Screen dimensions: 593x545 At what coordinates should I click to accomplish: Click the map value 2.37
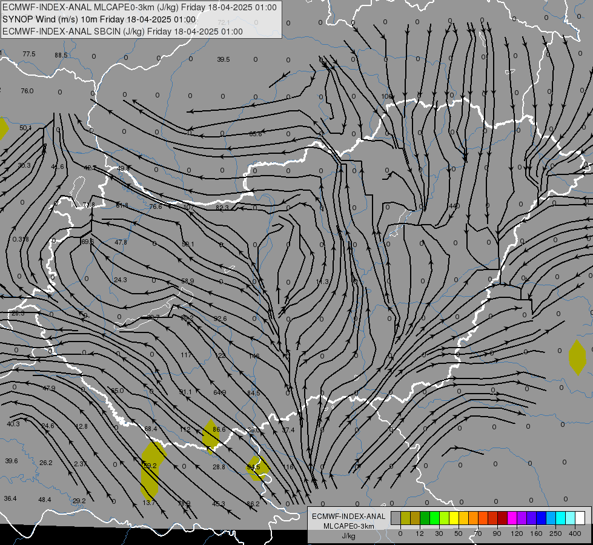click(80, 464)
